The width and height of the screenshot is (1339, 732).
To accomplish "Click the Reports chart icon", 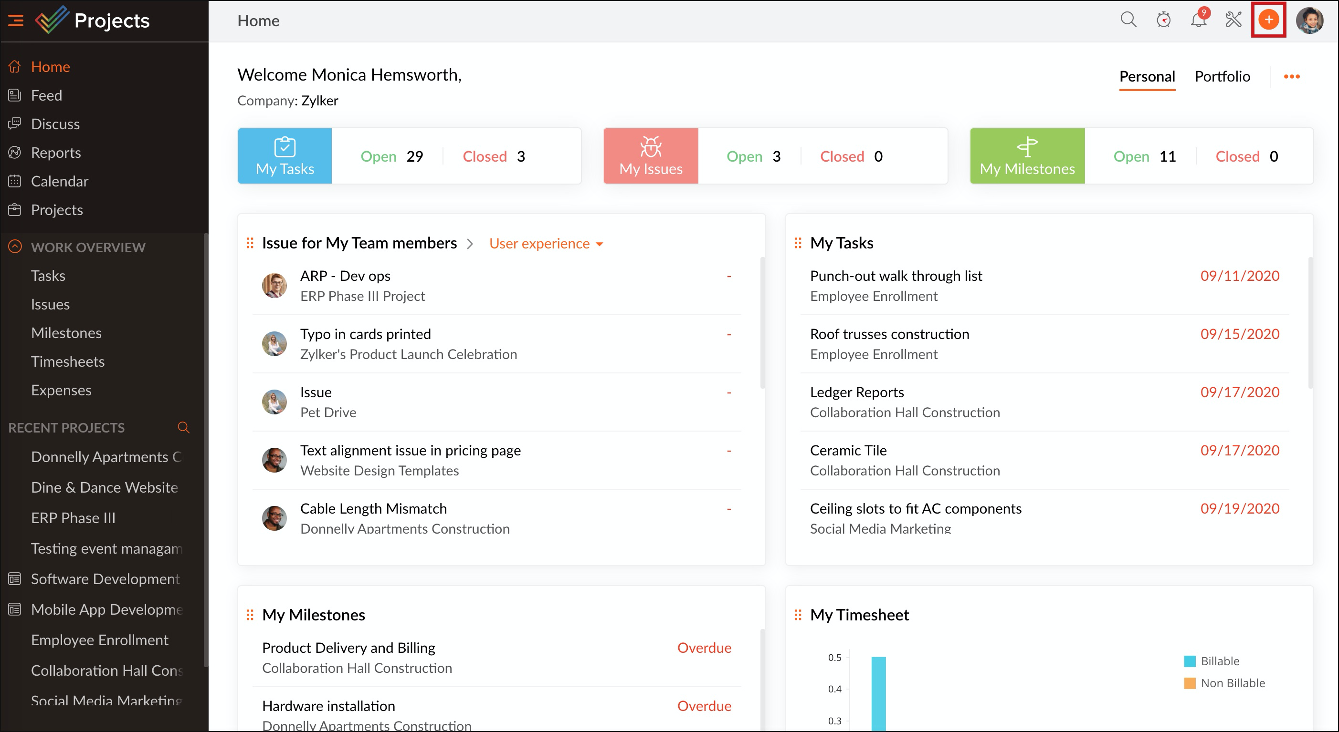I will pyautogui.click(x=14, y=152).
